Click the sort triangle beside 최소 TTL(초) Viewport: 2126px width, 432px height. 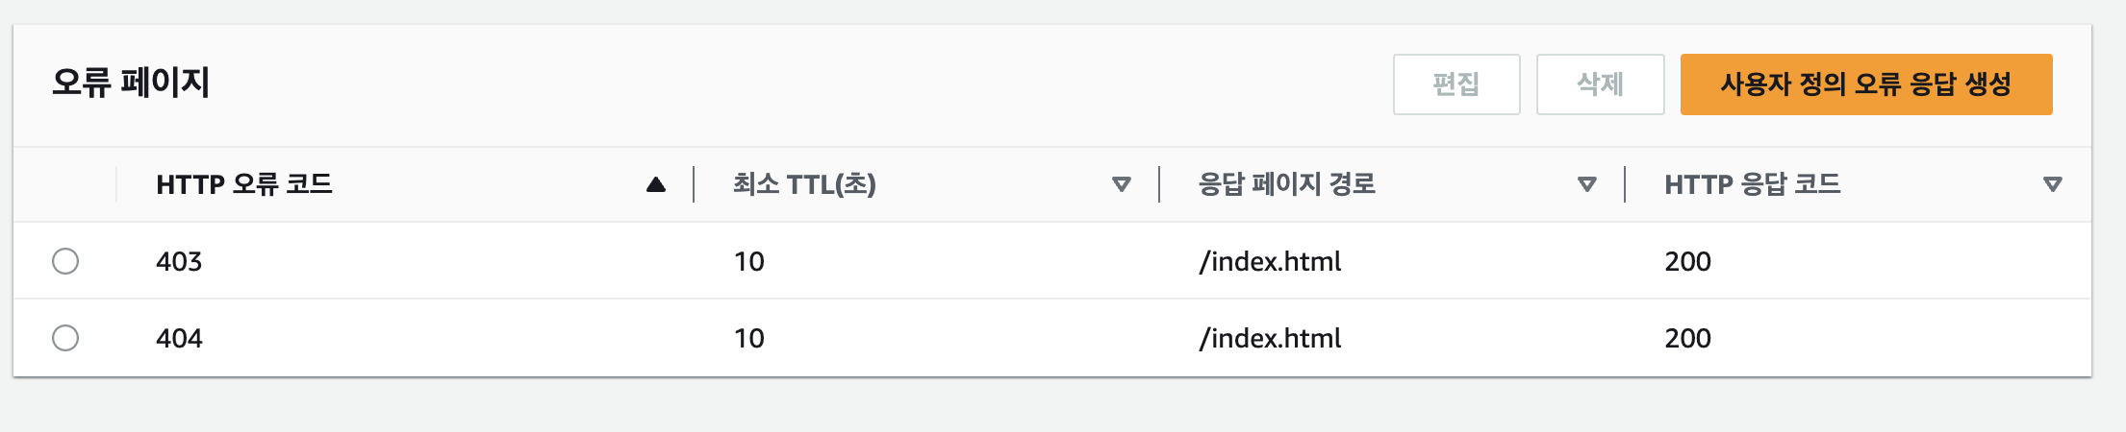pyautogui.click(x=1121, y=184)
